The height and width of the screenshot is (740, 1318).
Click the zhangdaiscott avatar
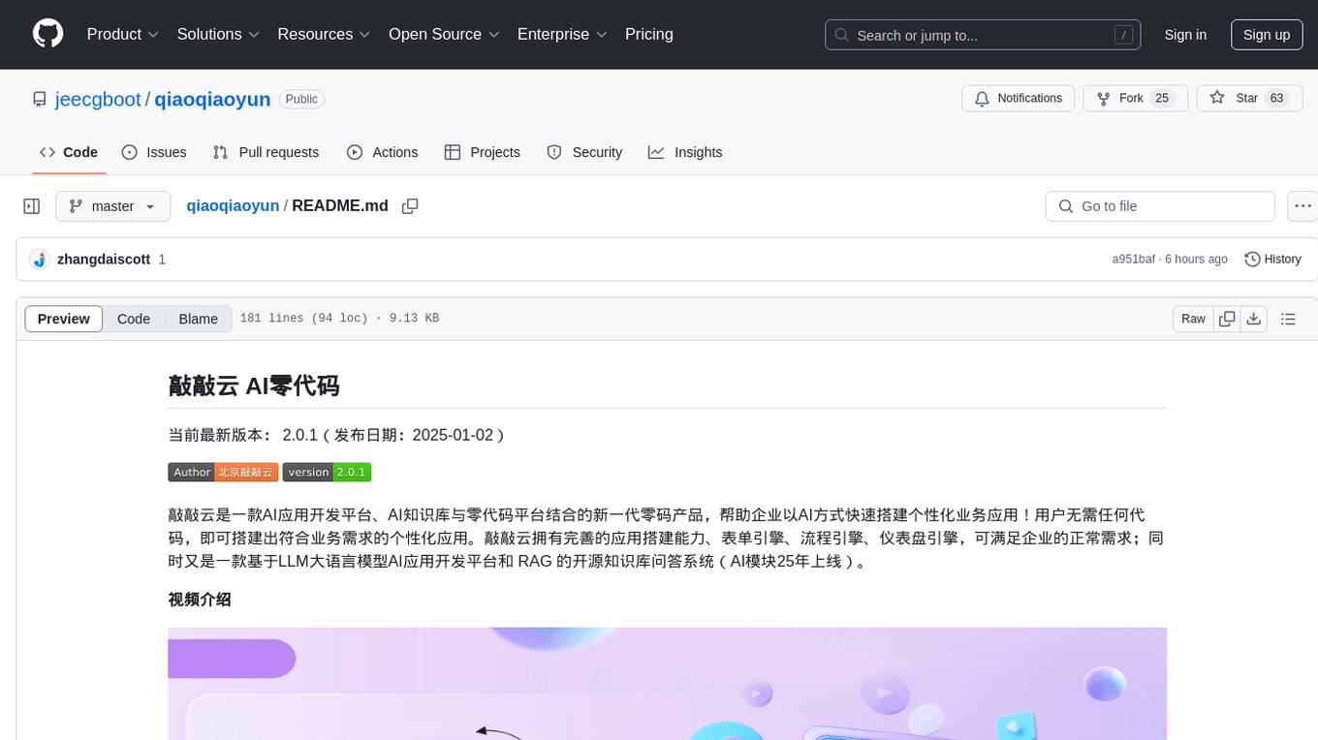[x=40, y=260]
